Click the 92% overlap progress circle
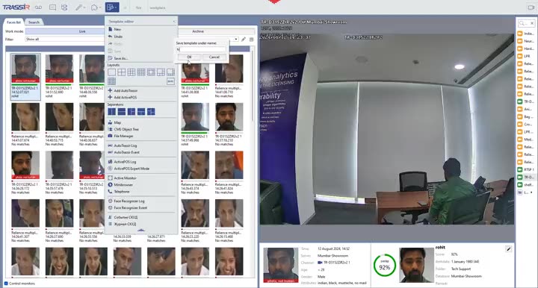 [385, 266]
